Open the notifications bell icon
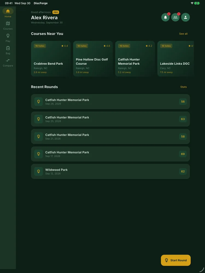The height and width of the screenshot is (273, 205). click(x=165, y=17)
